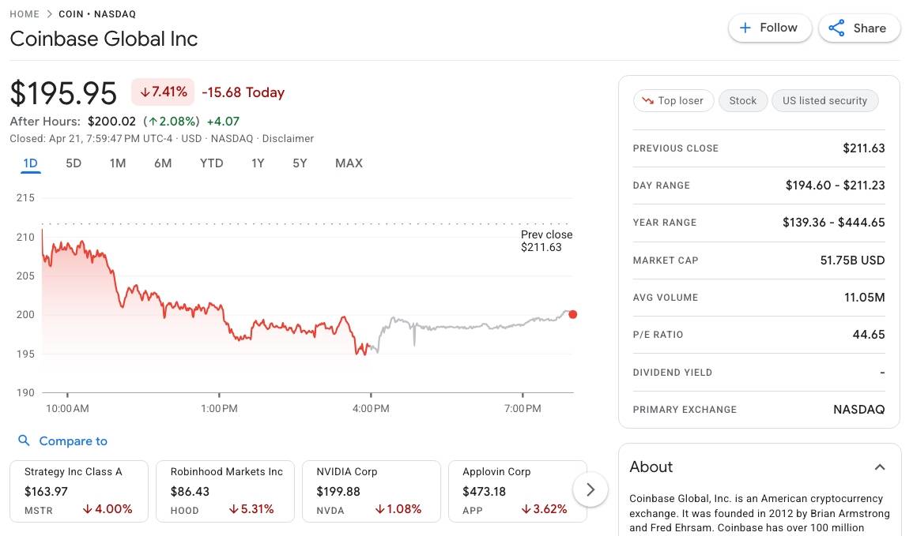The image size is (913, 536).
Task: Select the US listed security chip
Action: coord(824,100)
